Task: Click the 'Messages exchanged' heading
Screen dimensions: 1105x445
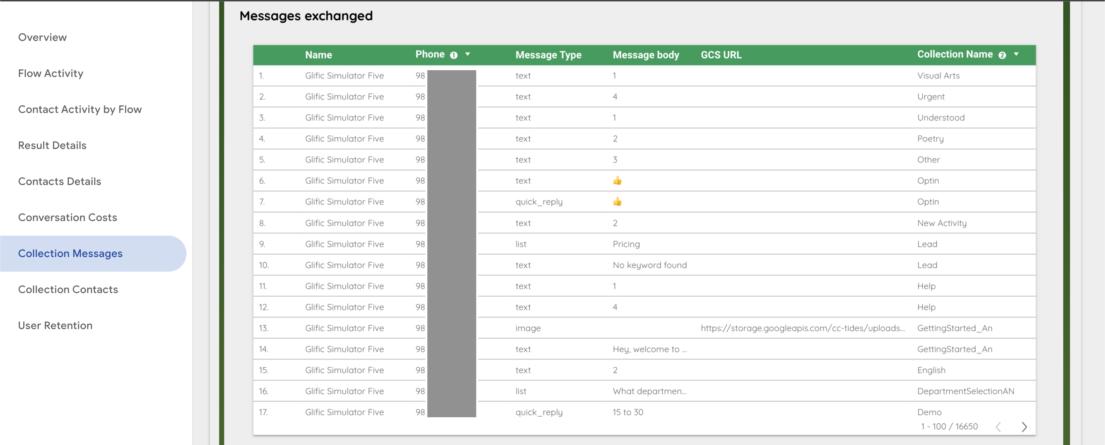Action: (306, 15)
